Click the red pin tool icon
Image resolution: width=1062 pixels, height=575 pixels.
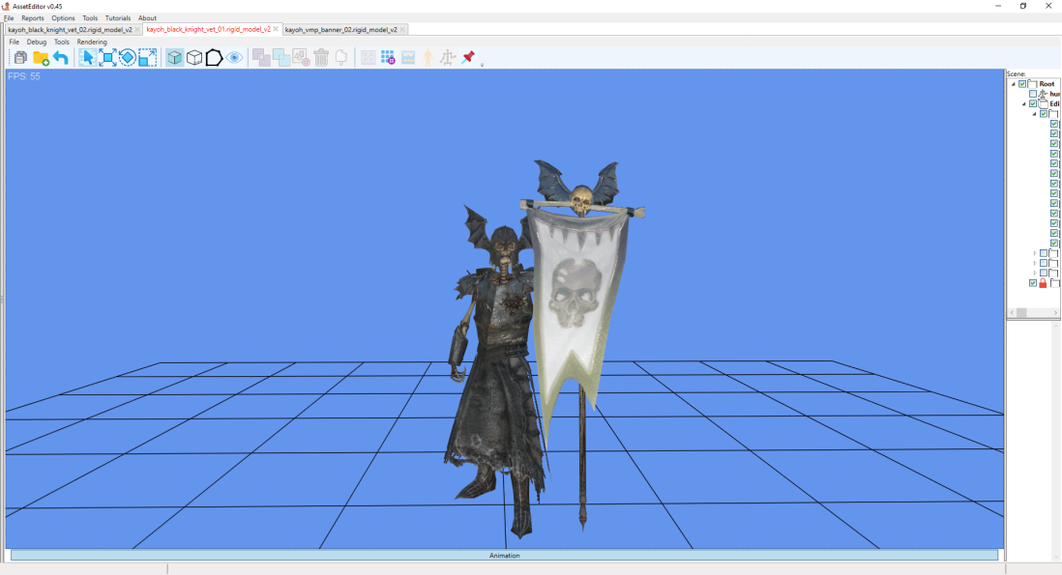click(x=468, y=58)
